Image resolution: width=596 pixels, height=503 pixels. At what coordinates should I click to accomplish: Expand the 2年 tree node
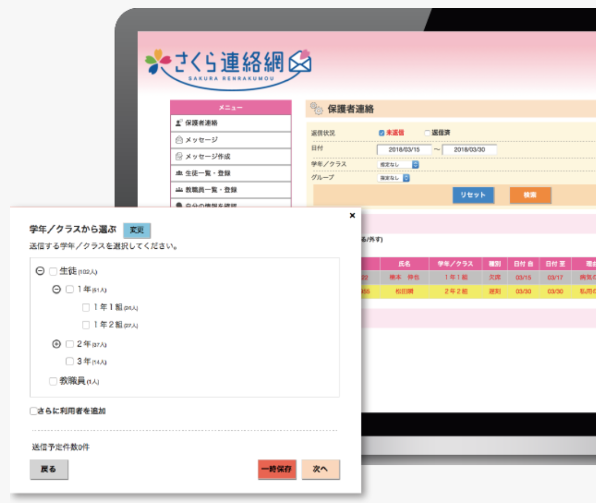[57, 344]
